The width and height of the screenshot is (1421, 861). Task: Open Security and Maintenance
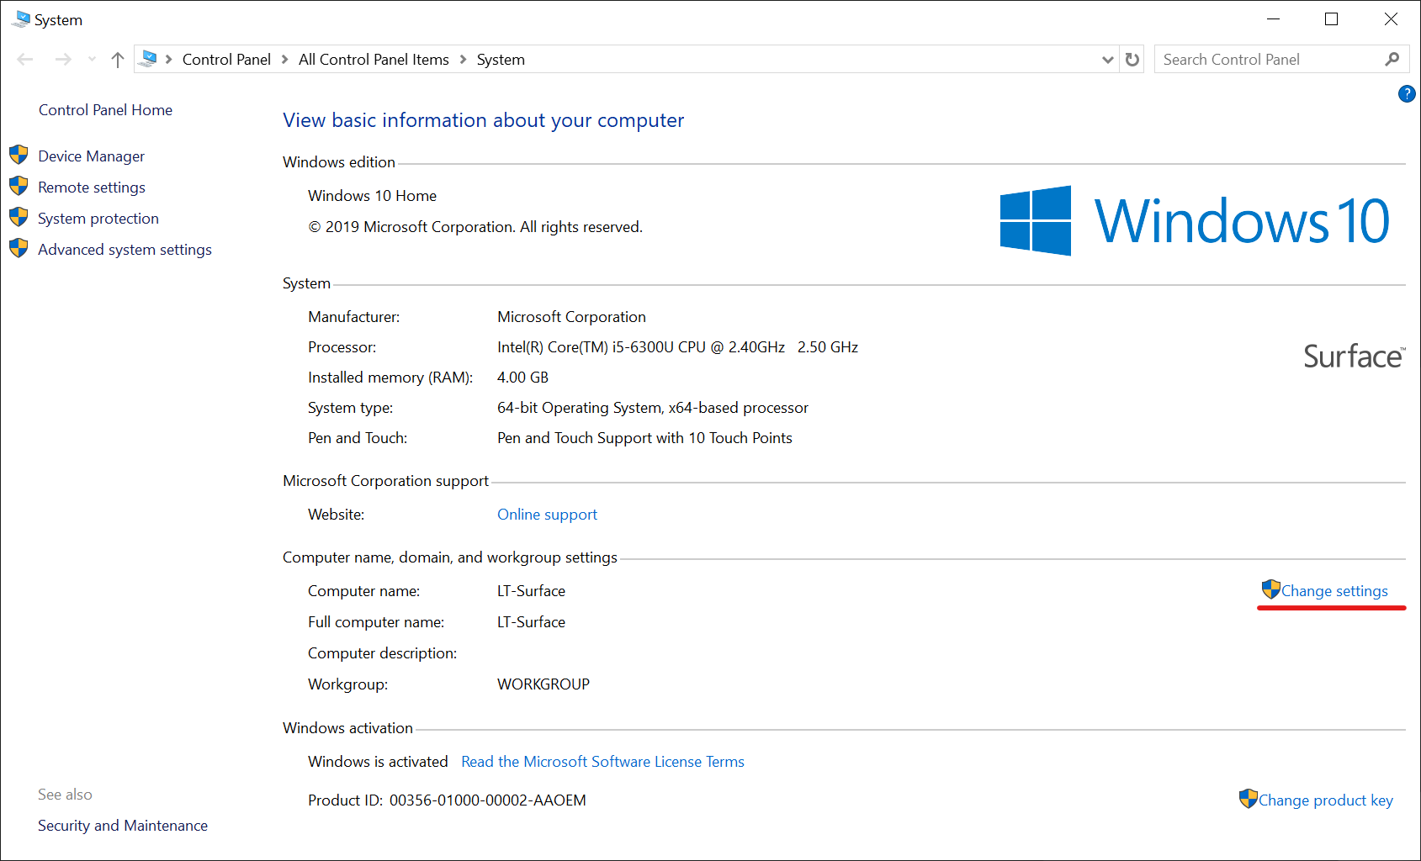click(x=122, y=825)
